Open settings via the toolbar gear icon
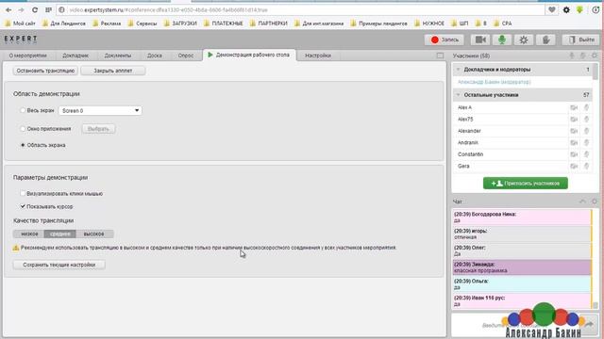Screen dimensions: 604x339 coord(524,40)
